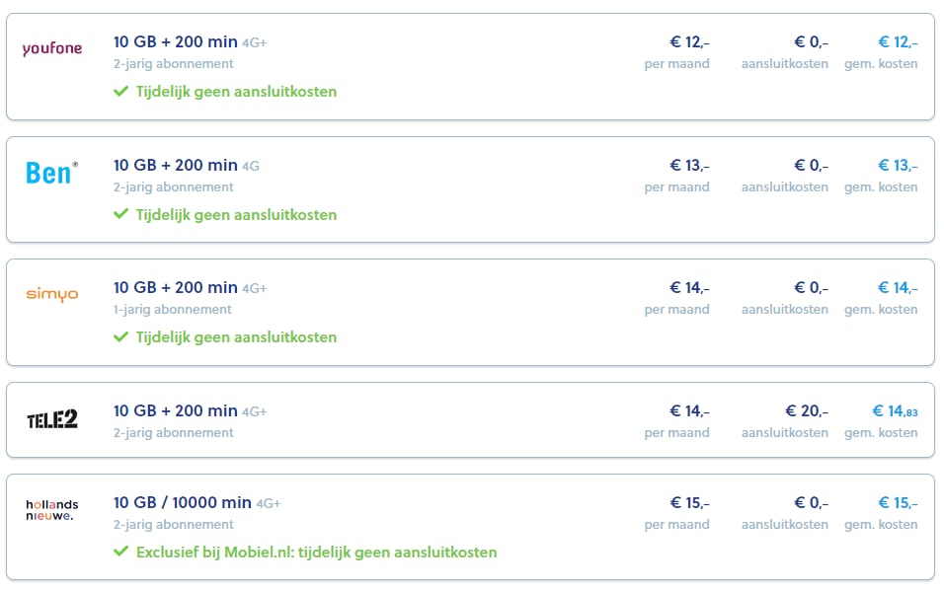The image size is (944, 591).
Task: Click the Ben provider logo
Action: click(51, 173)
